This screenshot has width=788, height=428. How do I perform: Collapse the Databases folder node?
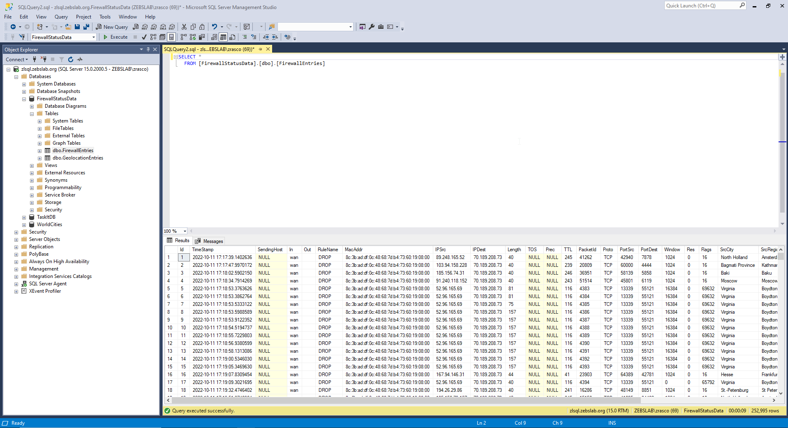tap(16, 77)
